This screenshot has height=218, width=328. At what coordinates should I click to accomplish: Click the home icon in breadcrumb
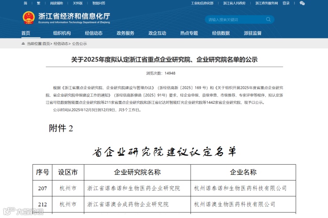click(23, 44)
